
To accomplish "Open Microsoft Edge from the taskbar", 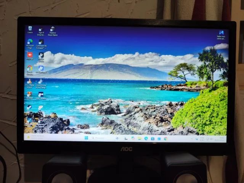I will [146, 138].
